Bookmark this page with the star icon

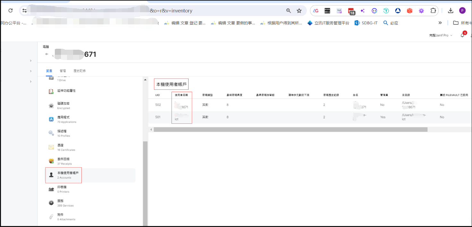[x=299, y=11]
